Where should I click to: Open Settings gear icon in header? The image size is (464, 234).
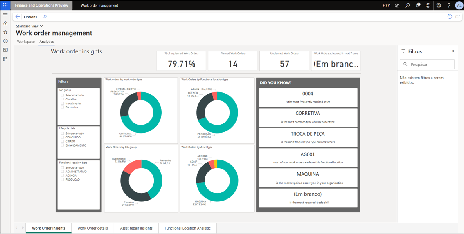point(439,5)
